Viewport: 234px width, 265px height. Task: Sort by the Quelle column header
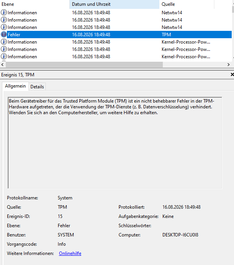186,4
